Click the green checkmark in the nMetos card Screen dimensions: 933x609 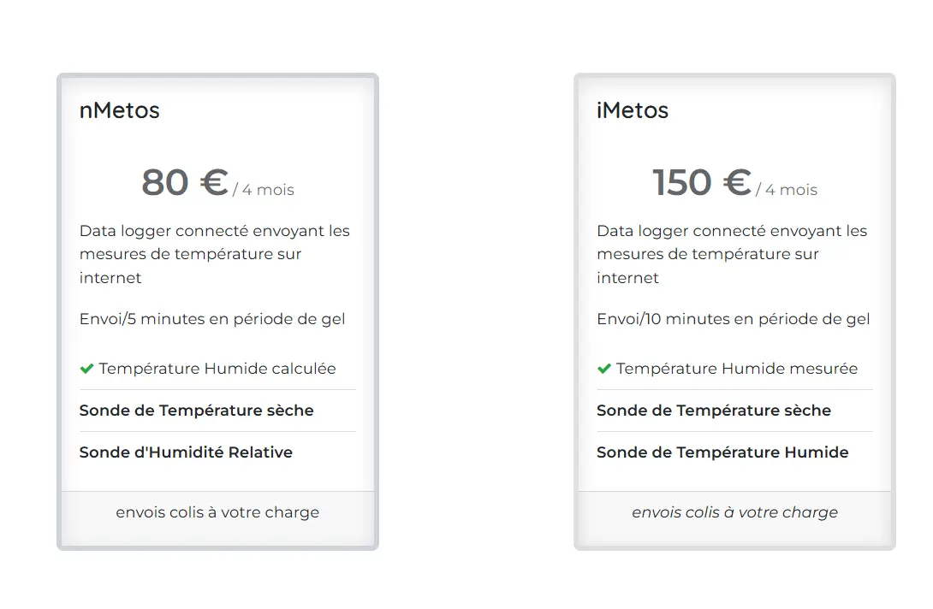pyautogui.click(x=86, y=369)
